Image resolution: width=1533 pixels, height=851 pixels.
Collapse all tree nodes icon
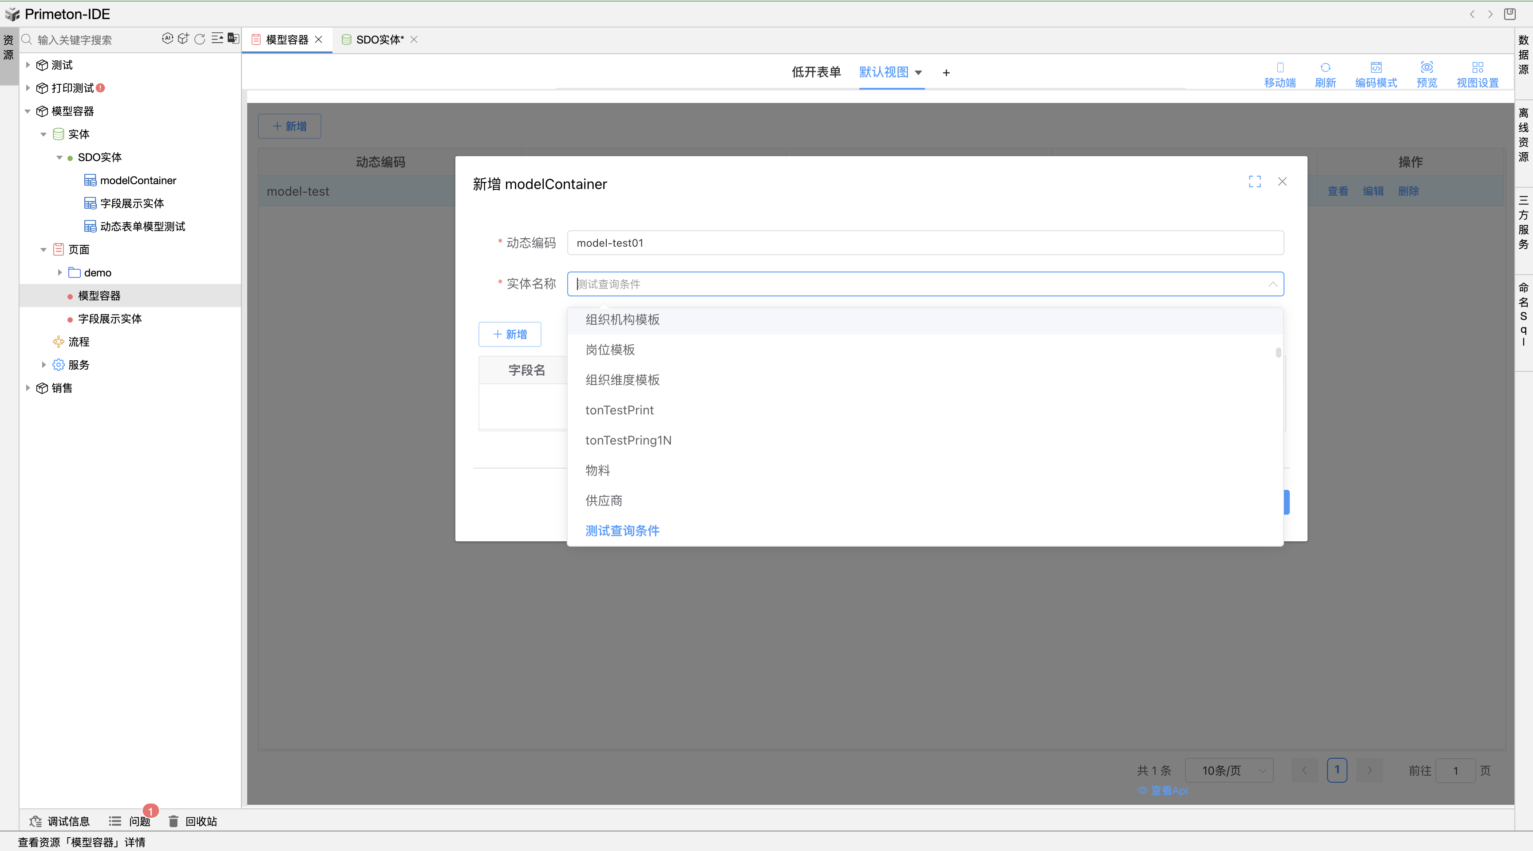pos(217,39)
